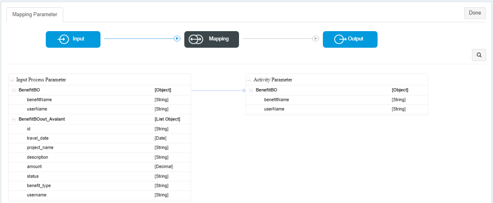Select the status field row

tap(100, 176)
